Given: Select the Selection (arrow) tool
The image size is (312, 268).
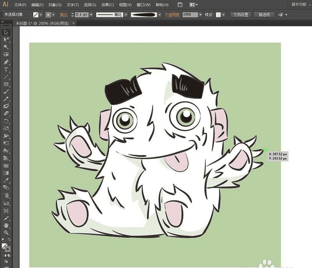Looking at the screenshot, I should 6,32.
